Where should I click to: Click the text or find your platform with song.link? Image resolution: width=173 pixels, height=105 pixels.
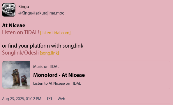[x=43, y=46]
